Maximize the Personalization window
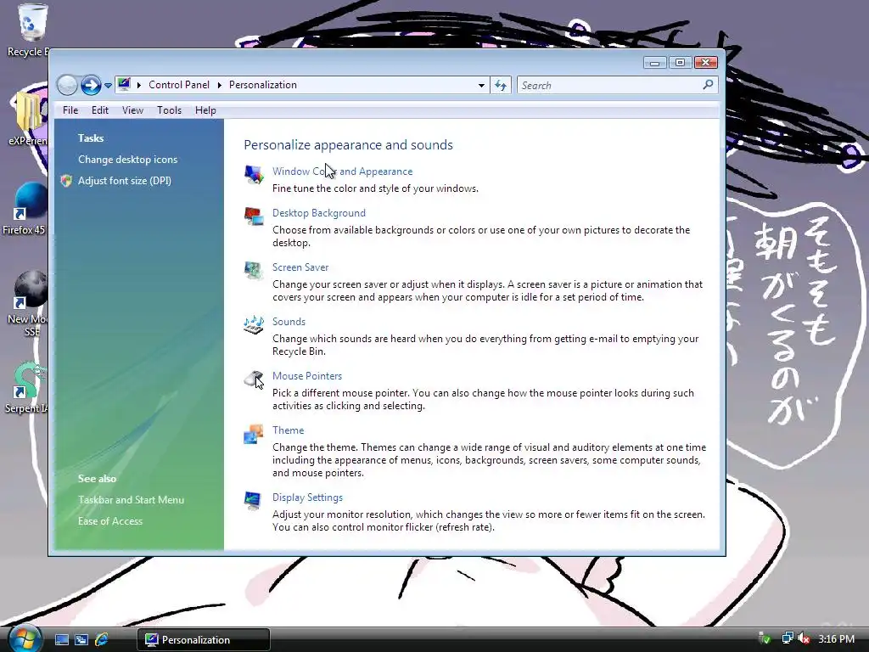This screenshot has width=869, height=652. click(x=680, y=63)
